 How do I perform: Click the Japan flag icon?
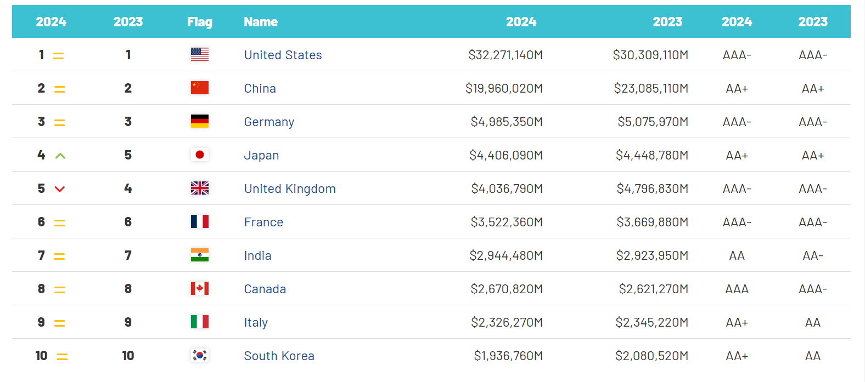click(200, 155)
